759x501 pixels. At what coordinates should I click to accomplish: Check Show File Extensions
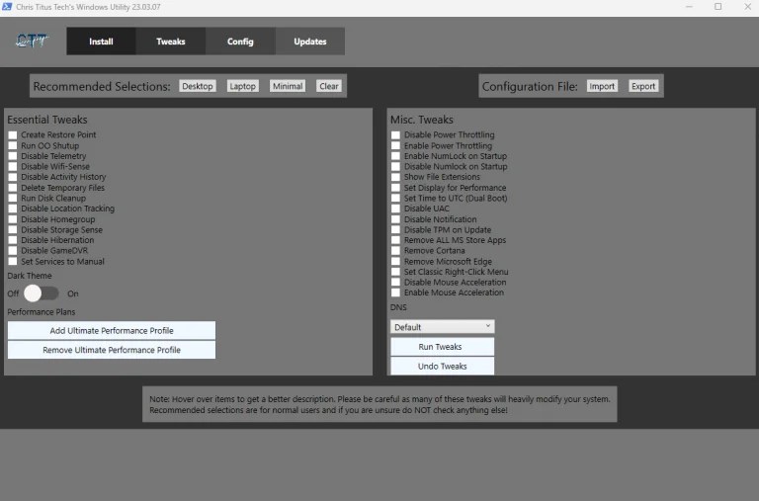tap(396, 177)
